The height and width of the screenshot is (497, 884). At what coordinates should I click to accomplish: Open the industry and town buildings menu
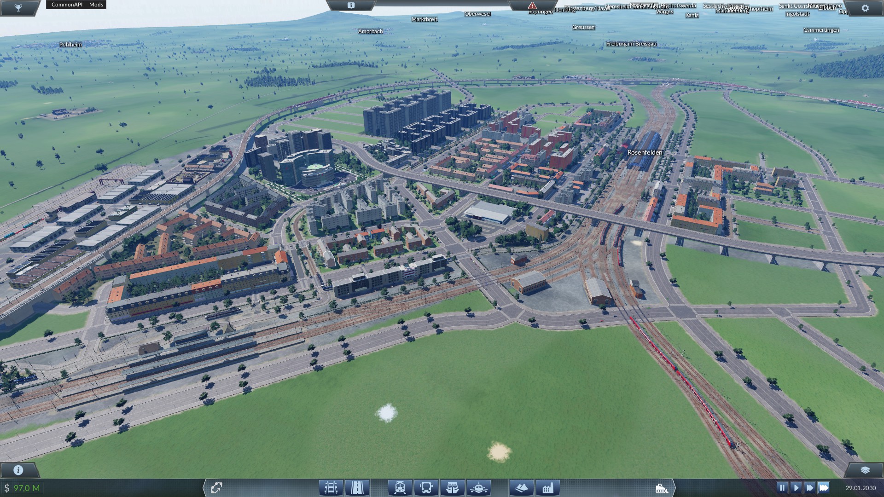click(548, 487)
